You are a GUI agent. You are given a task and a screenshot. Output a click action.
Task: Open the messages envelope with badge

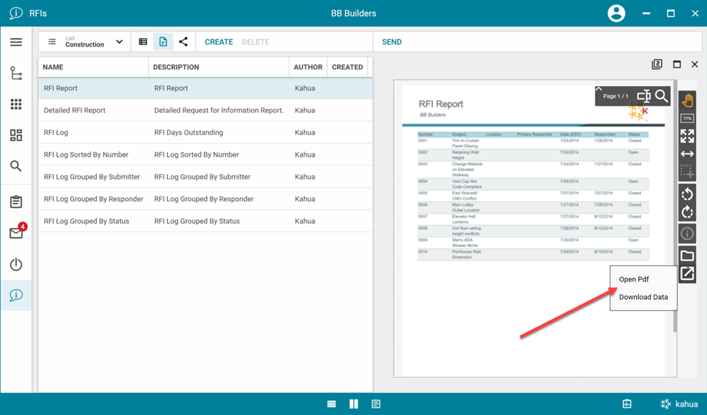(x=16, y=233)
